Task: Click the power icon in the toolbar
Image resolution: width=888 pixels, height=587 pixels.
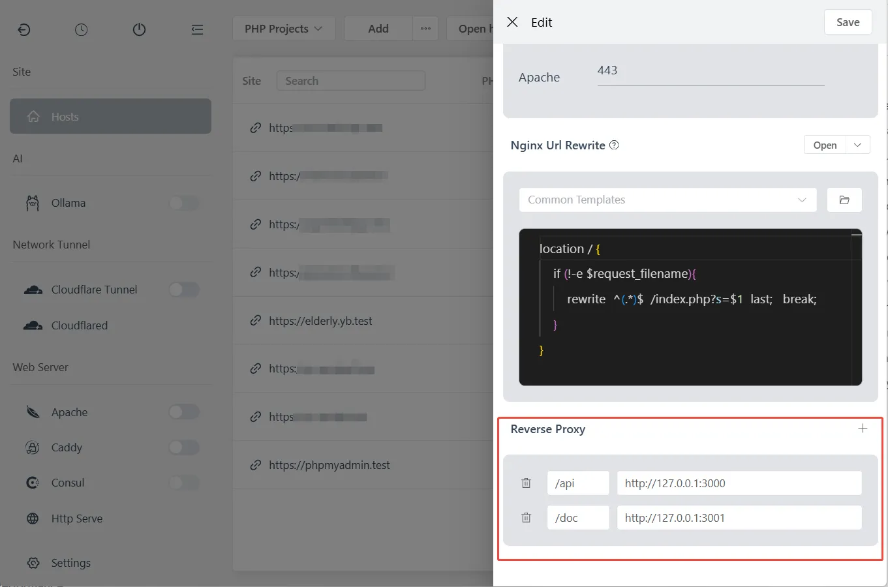Action: tap(139, 29)
